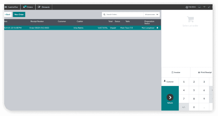
Task: Click the Irfan Admin cashier cell
Action: pyautogui.click(x=79, y=28)
